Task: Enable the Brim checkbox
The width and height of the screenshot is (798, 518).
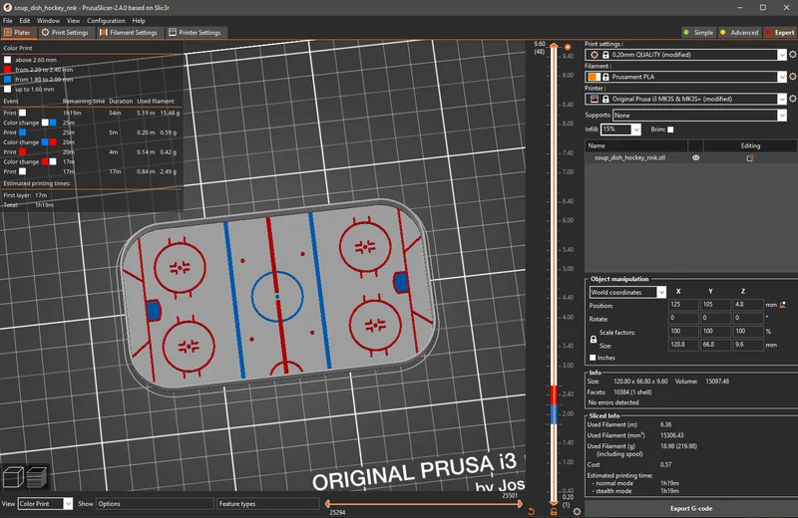Action: coord(670,129)
